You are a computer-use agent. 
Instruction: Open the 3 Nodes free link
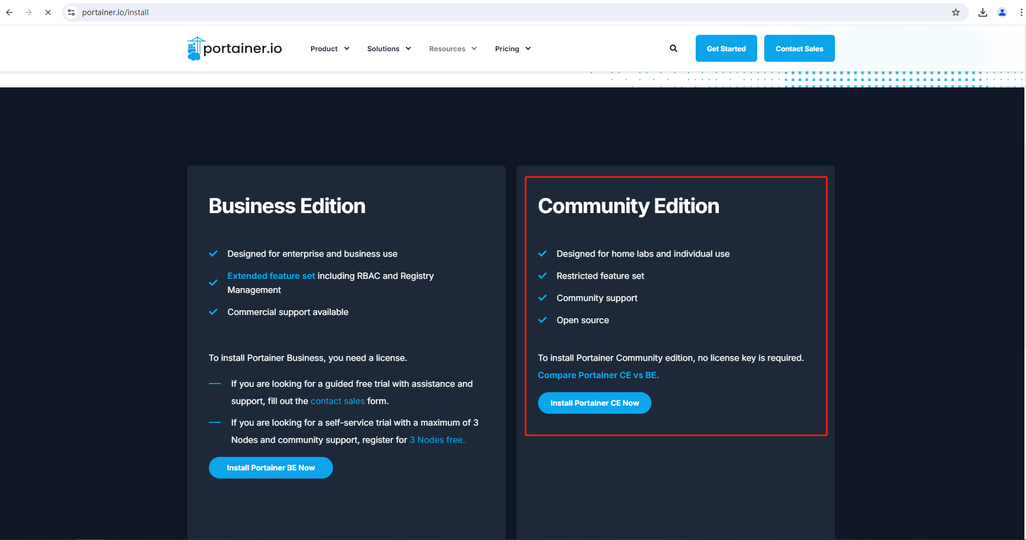coord(437,440)
